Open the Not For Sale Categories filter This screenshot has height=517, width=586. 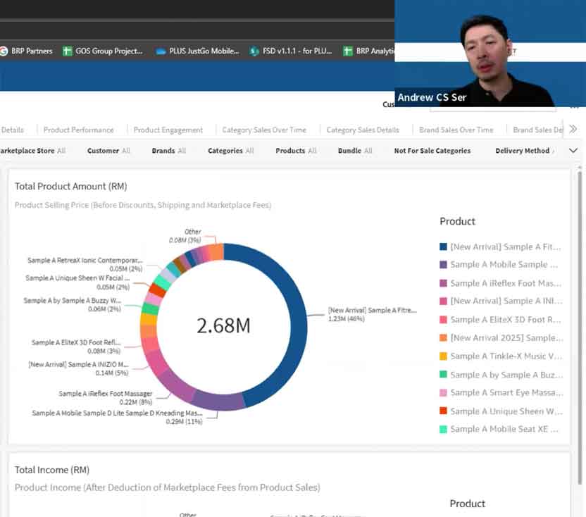[432, 151]
